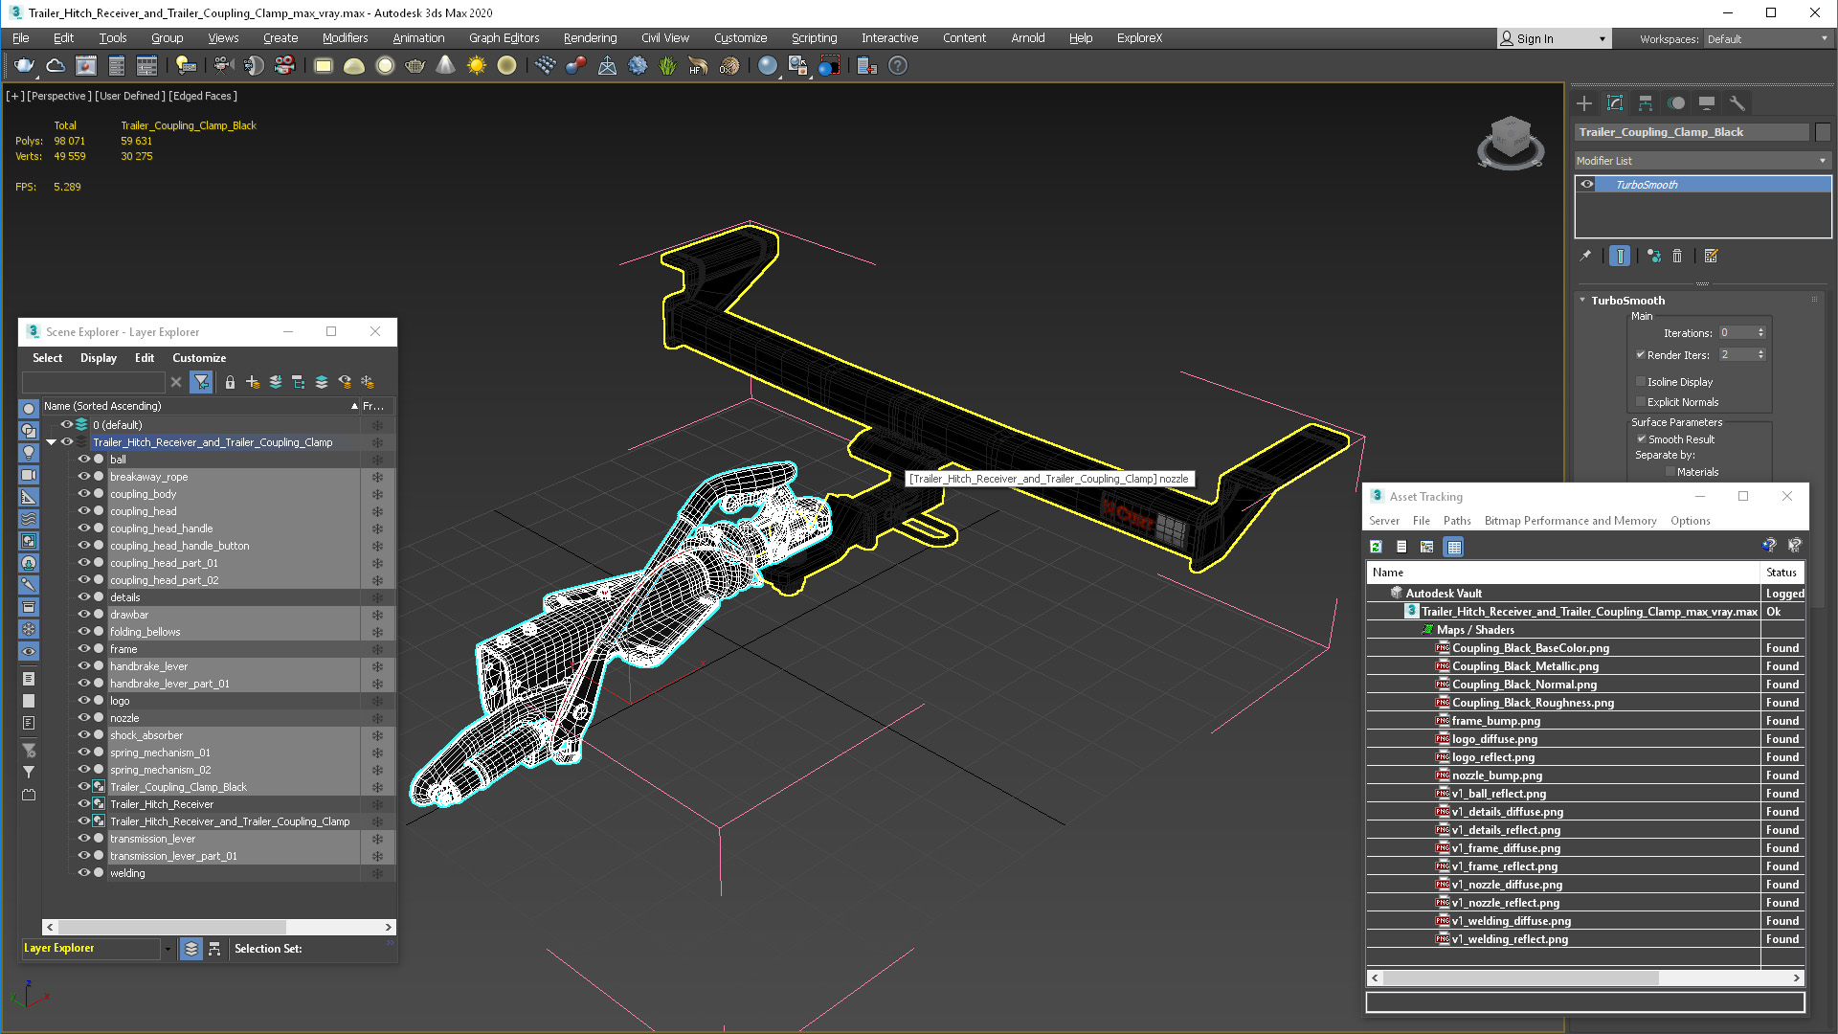Click the Iterations spinner arrows

1760,333
